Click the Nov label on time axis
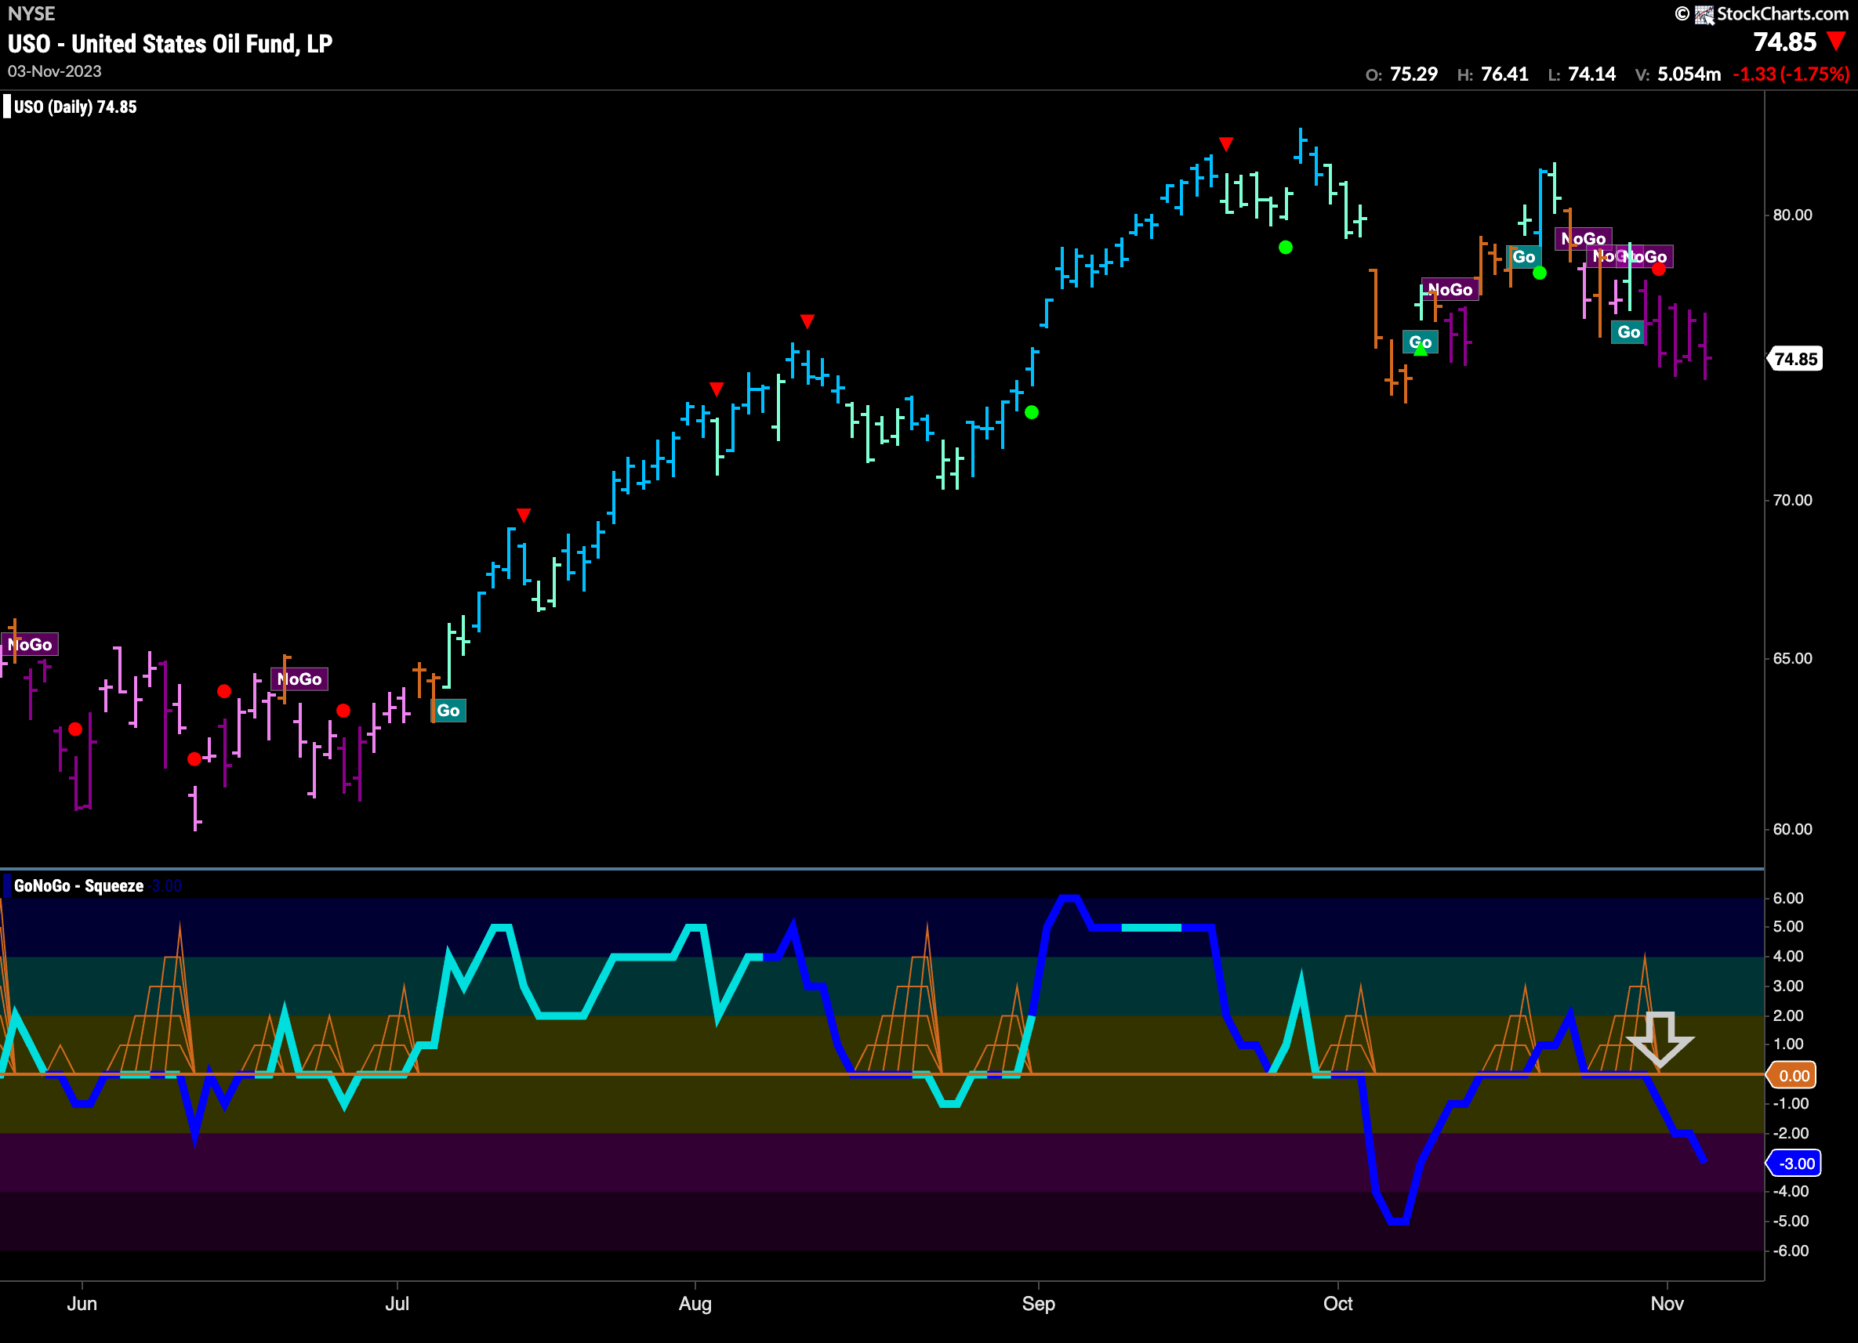Viewport: 1858px width, 1343px height. click(1667, 1304)
